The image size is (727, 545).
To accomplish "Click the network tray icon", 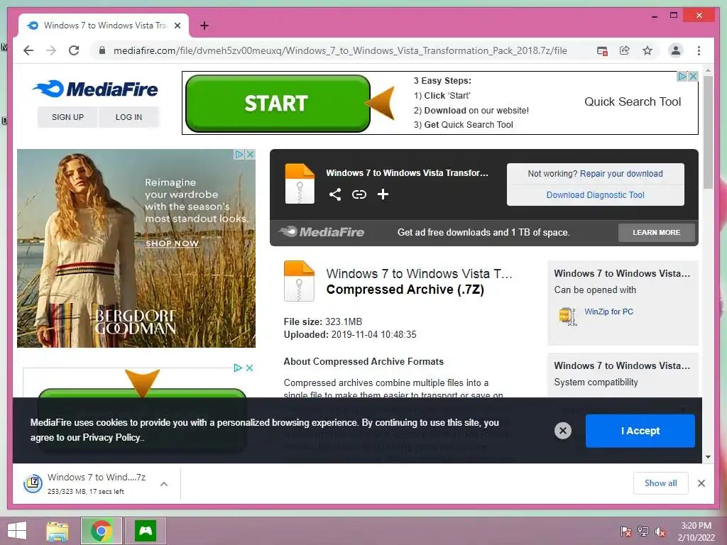I will tap(643, 531).
